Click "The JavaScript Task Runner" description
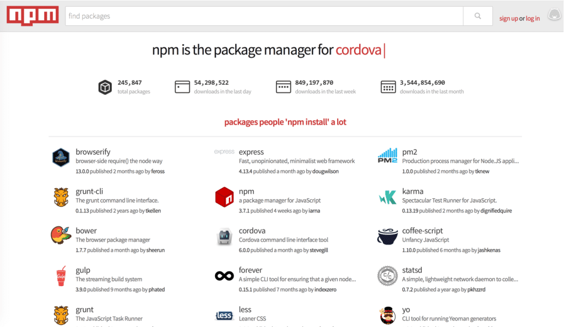564x327 pixels. coord(109,319)
